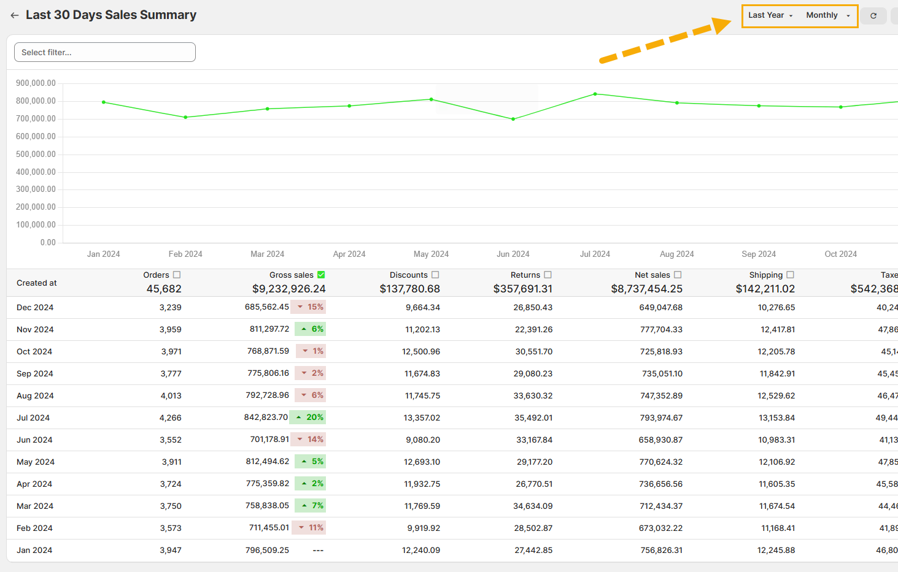Open the Select filter combo box
898x572 pixels.
[105, 53]
